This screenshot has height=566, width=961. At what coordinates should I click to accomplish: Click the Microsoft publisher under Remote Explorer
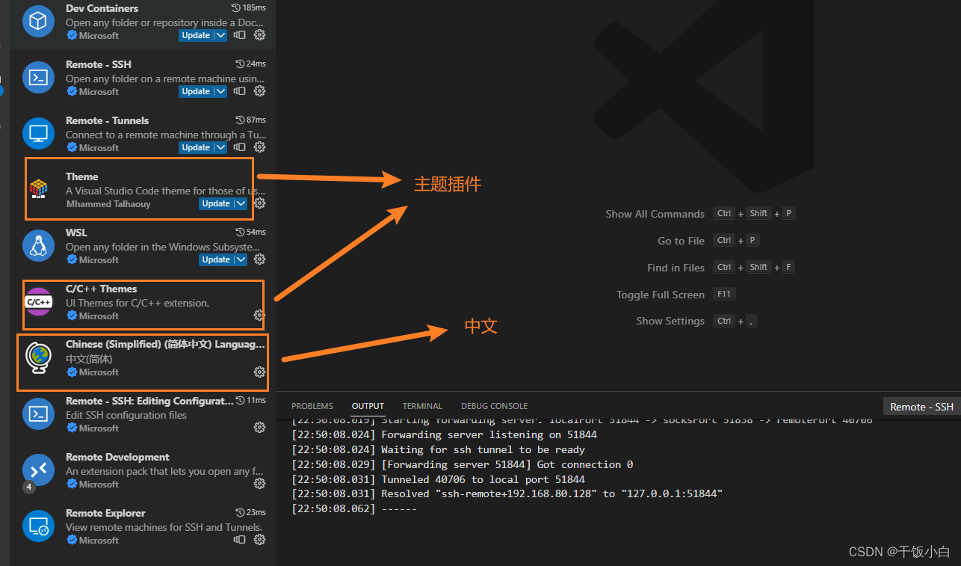[x=99, y=540]
